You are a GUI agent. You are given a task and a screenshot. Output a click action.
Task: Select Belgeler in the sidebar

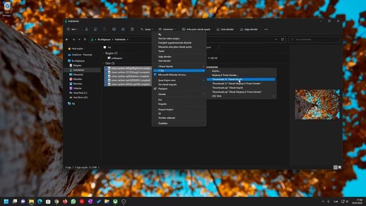coord(77,65)
